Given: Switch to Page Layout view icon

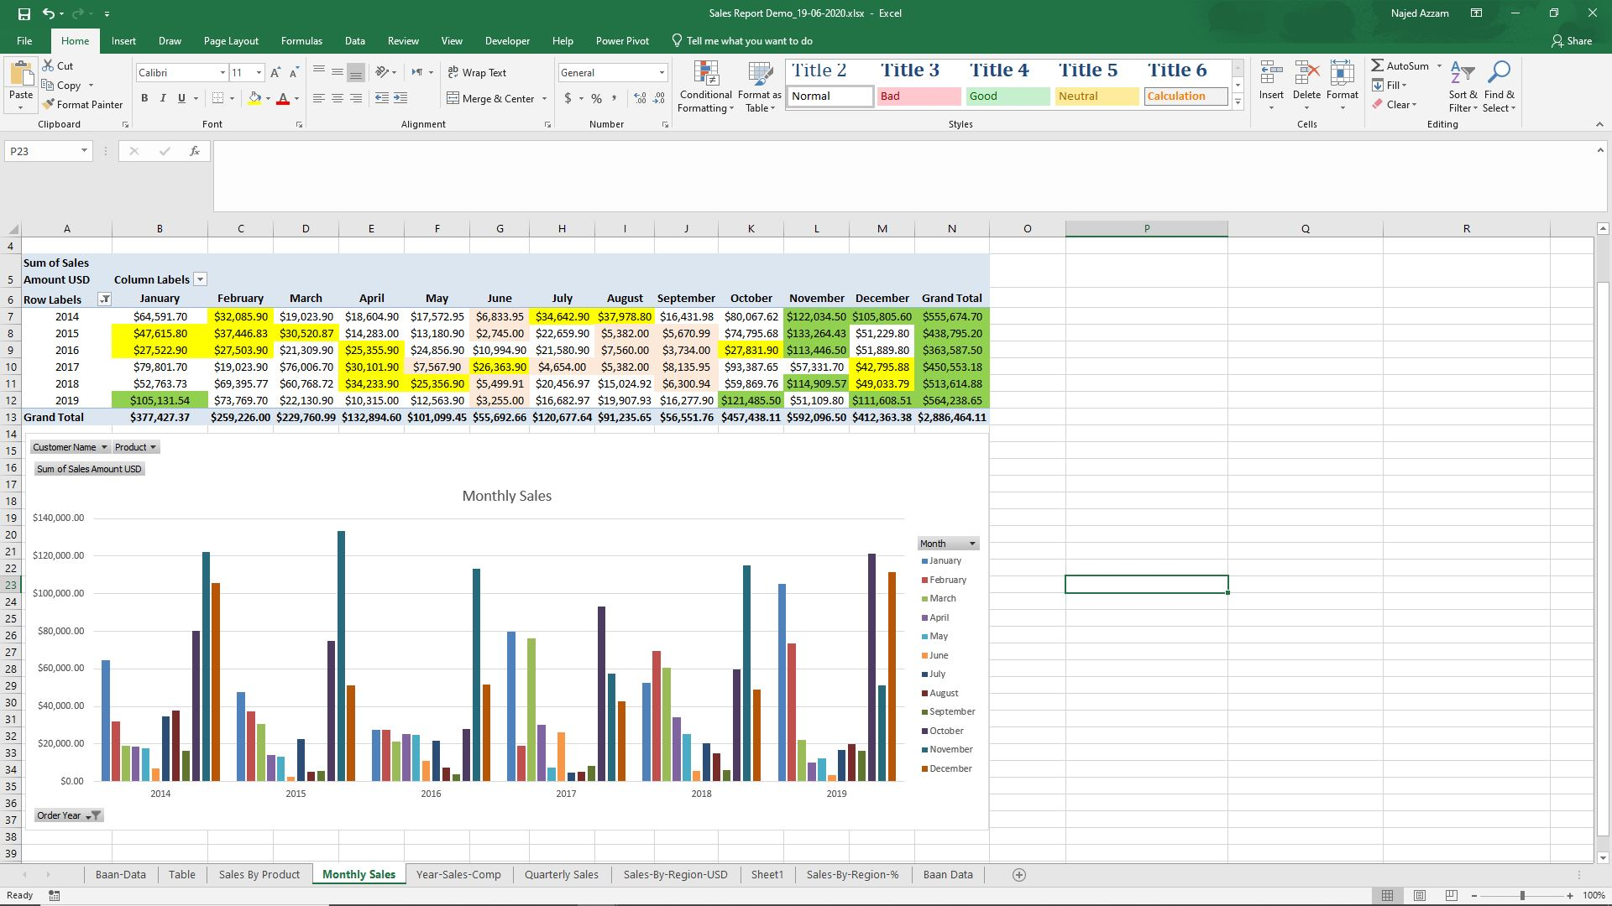Looking at the screenshot, I should pos(1420,896).
